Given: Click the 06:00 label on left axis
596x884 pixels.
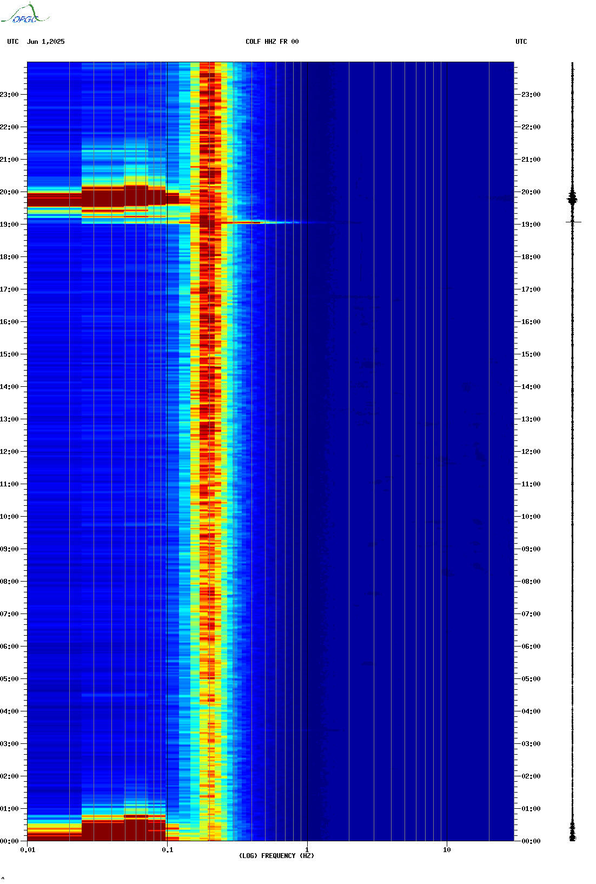Looking at the screenshot, I should pos(9,646).
